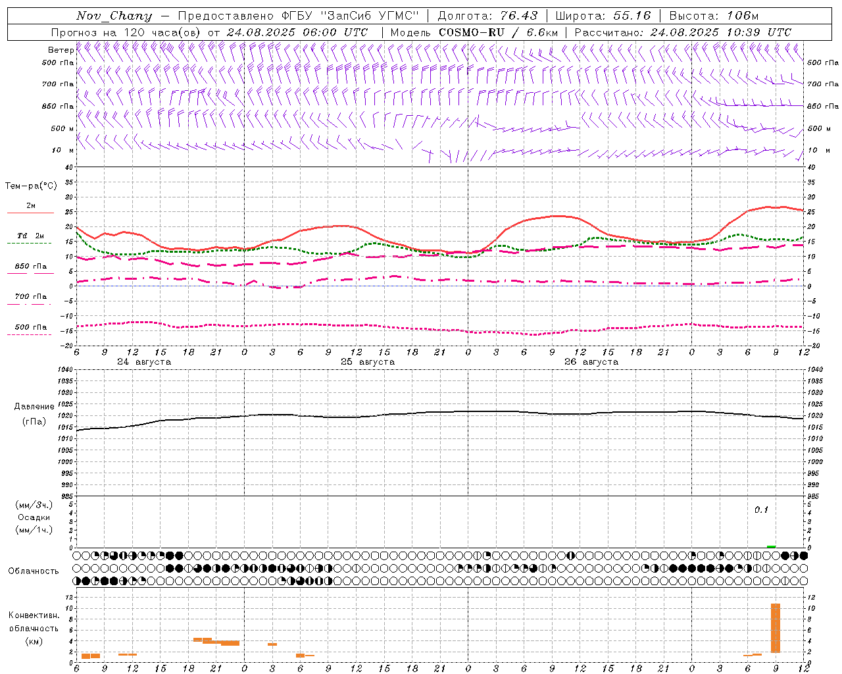Select the text 'Предоставлено ФГБУ "ЗапСиб УГМС"'
This screenshot has width=842, height=674.
[299, 16]
